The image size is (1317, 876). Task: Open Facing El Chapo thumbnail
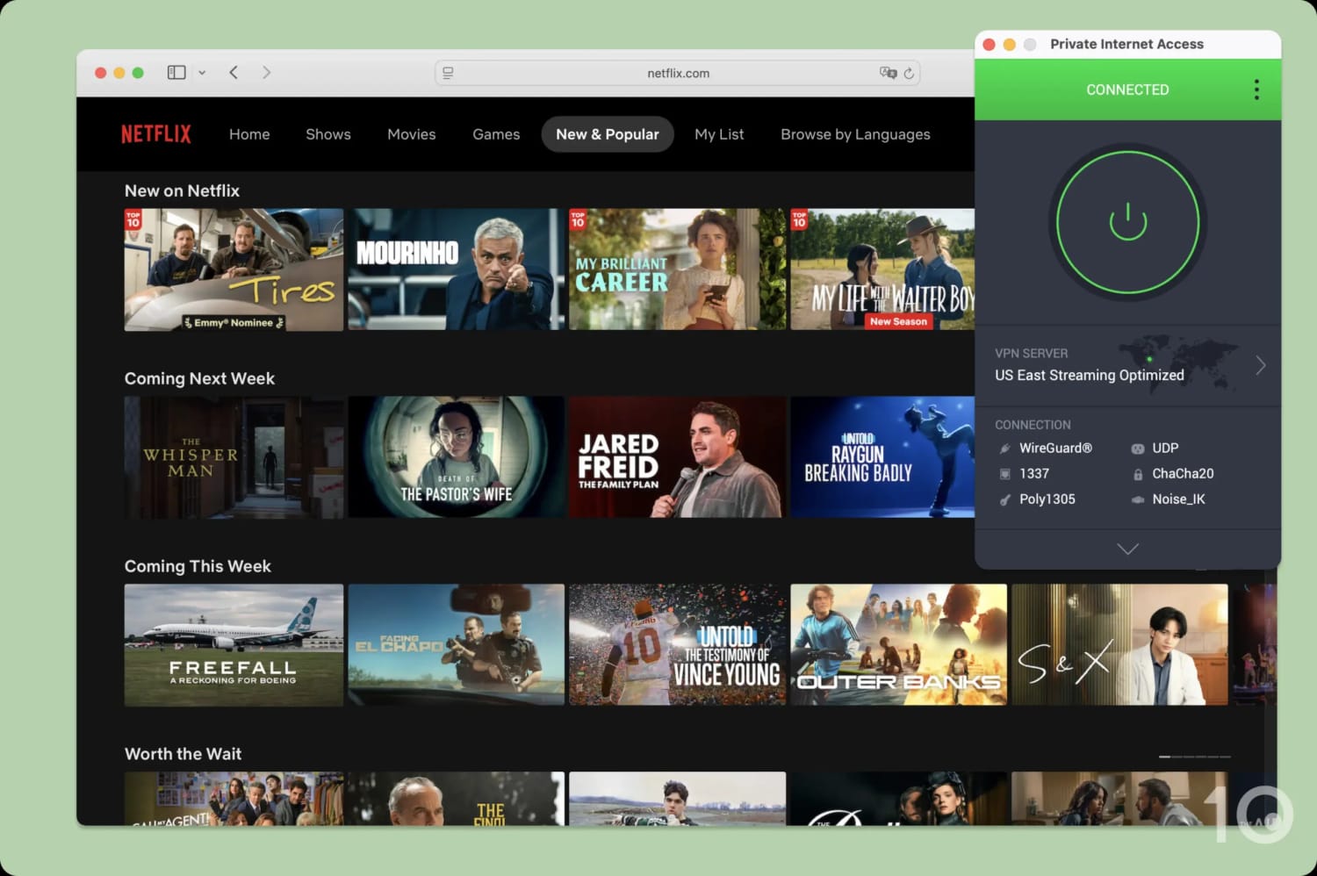(x=457, y=645)
